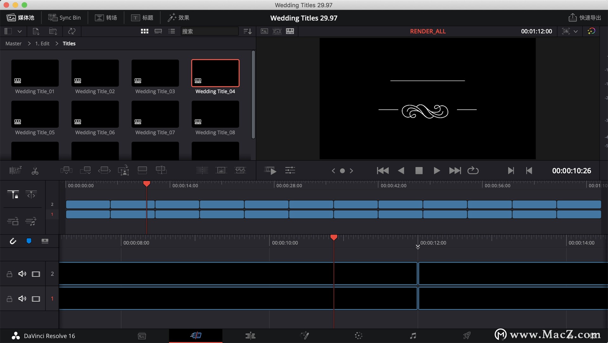Toggle lock on video track 2
The image size is (608, 343).
[9, 274]
